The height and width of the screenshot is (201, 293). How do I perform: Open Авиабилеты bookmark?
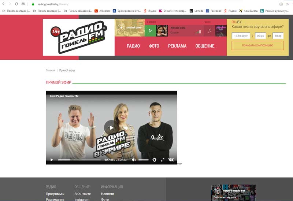tap(248, 11)
